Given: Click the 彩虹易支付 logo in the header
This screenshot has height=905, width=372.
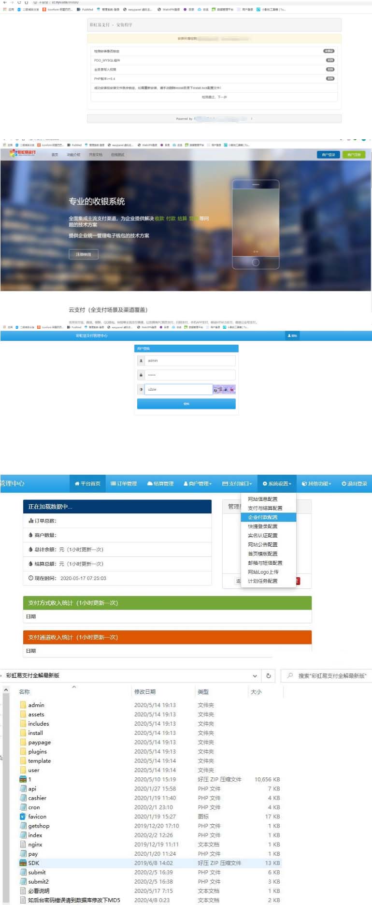Looking at the screenshot, I should (22, 153).
